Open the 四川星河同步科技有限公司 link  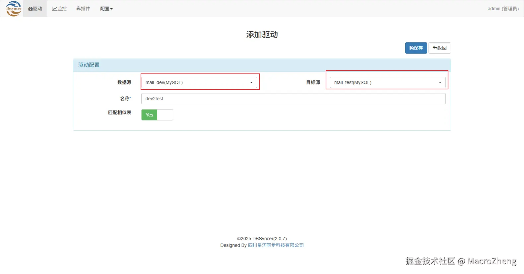click(x=276, y=245)
